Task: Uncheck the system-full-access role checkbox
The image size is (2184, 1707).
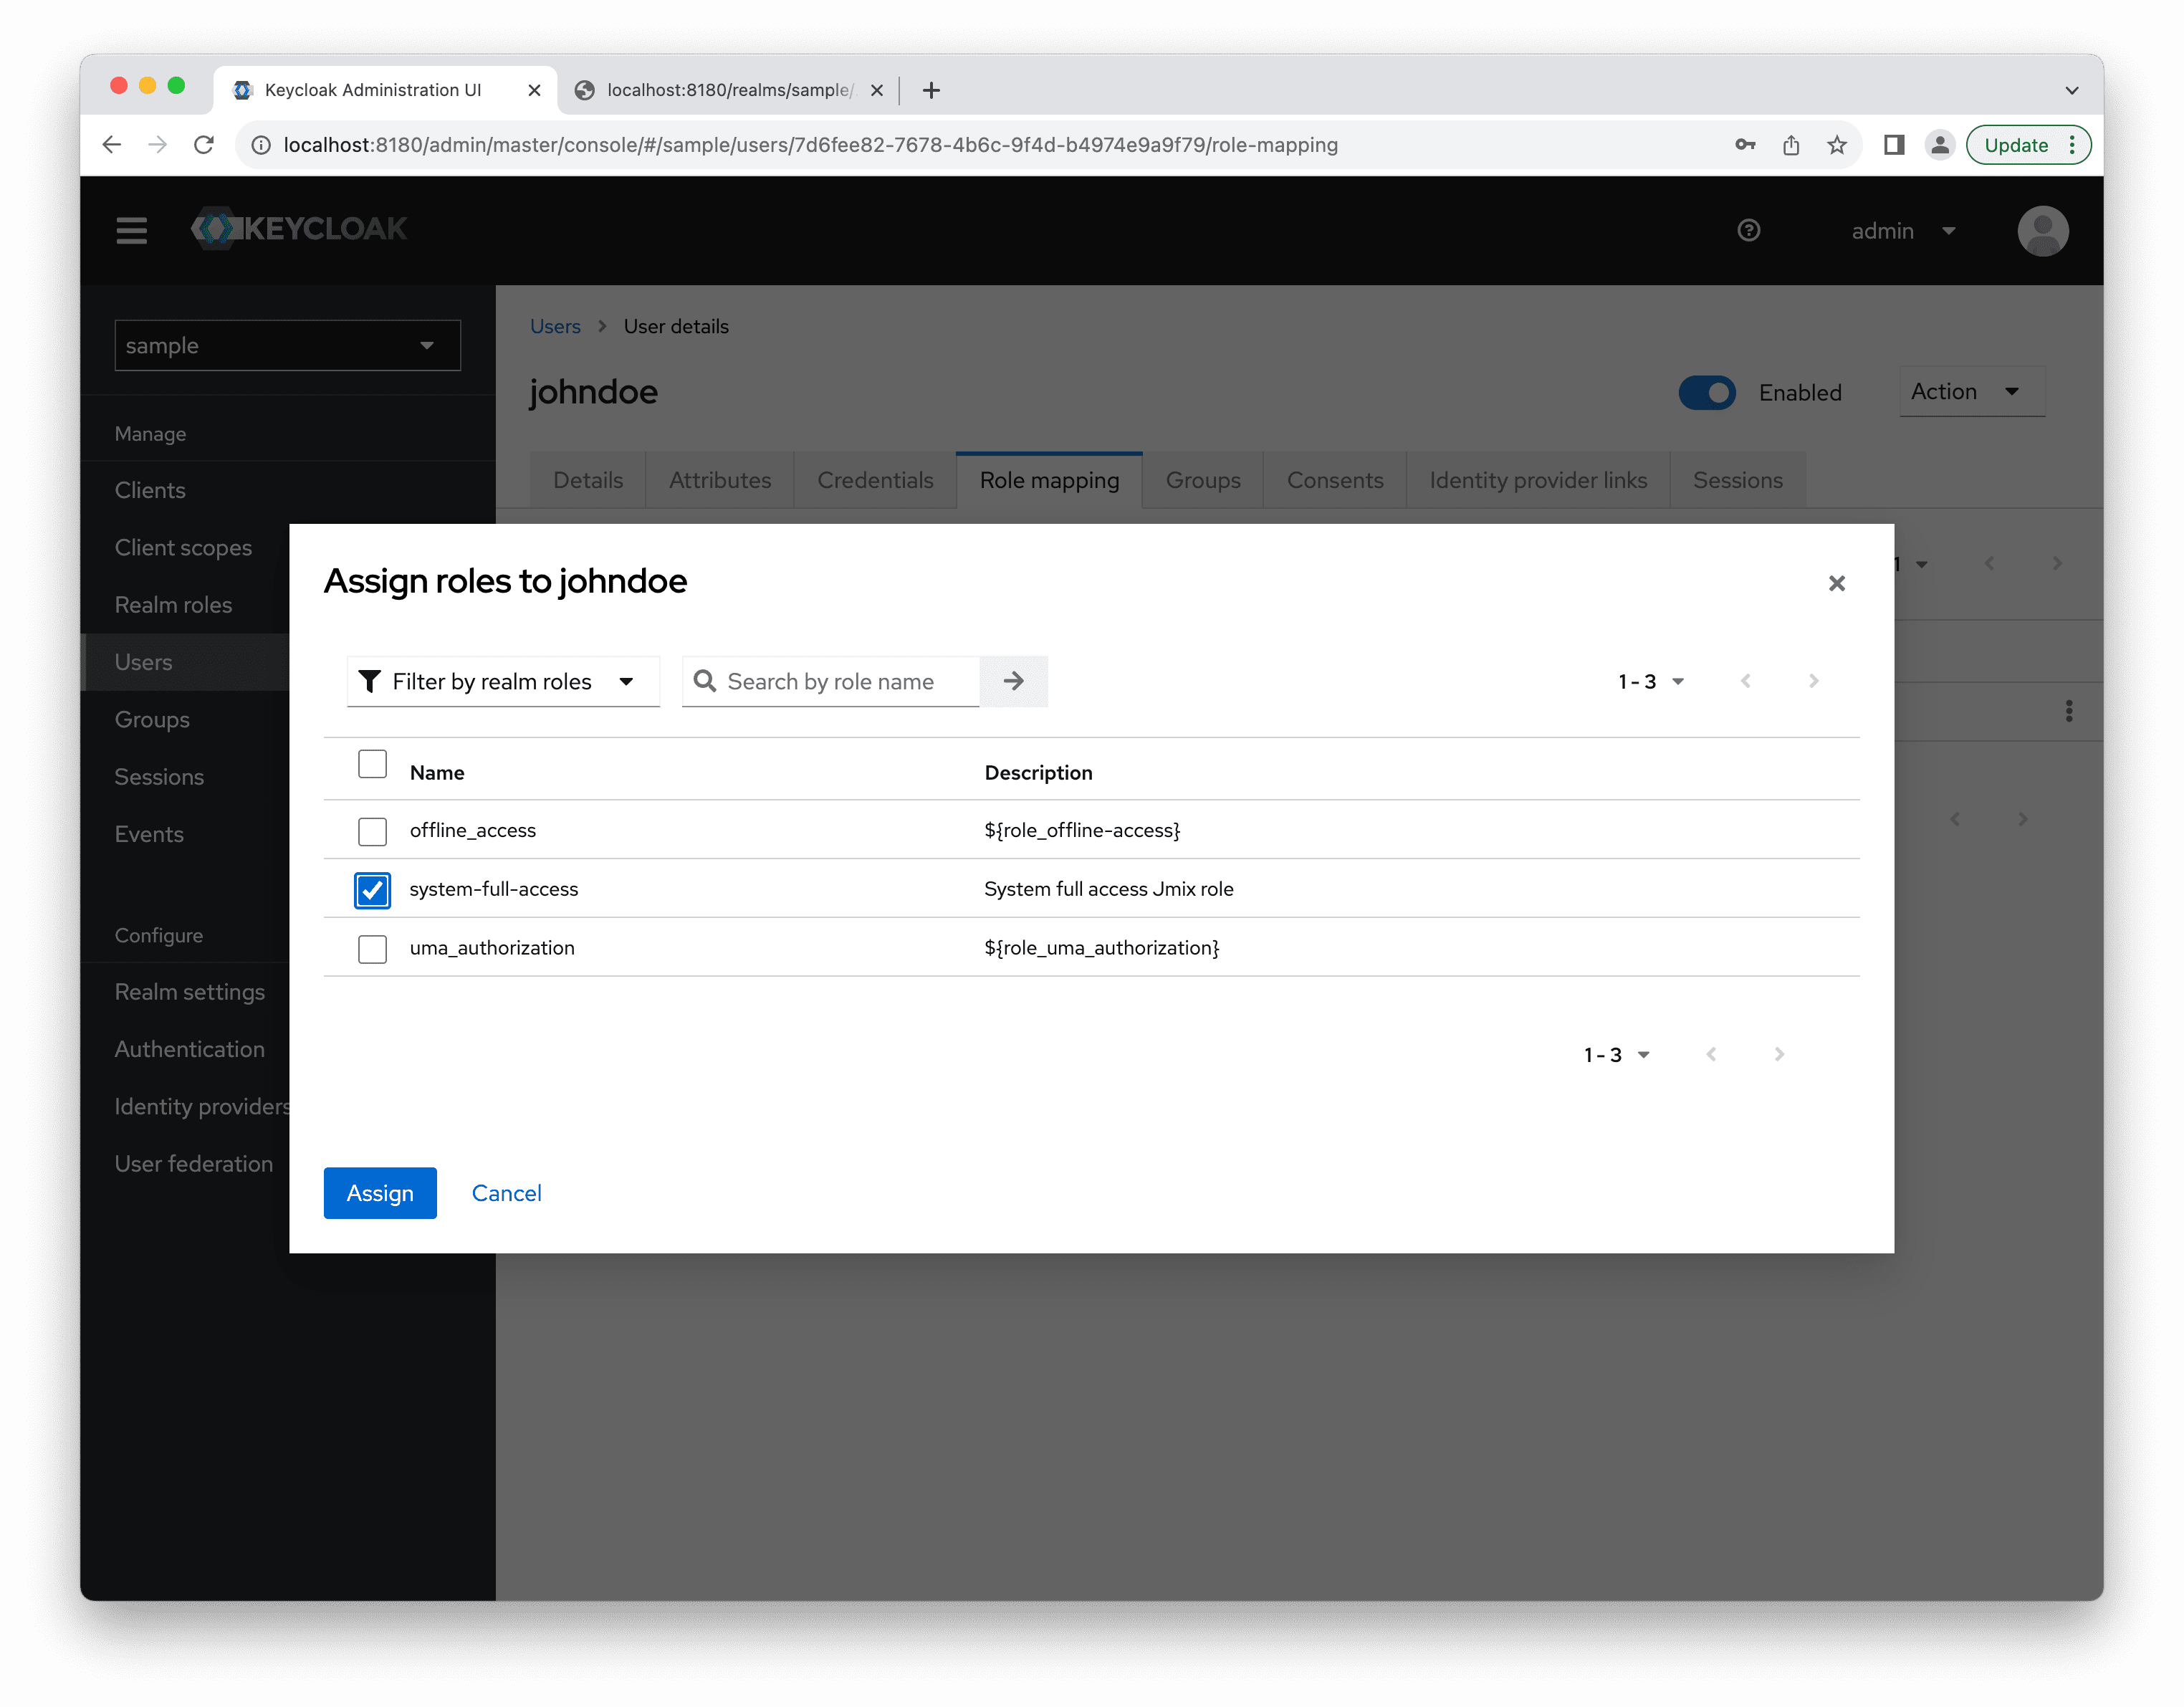Action: pos(372,890)
